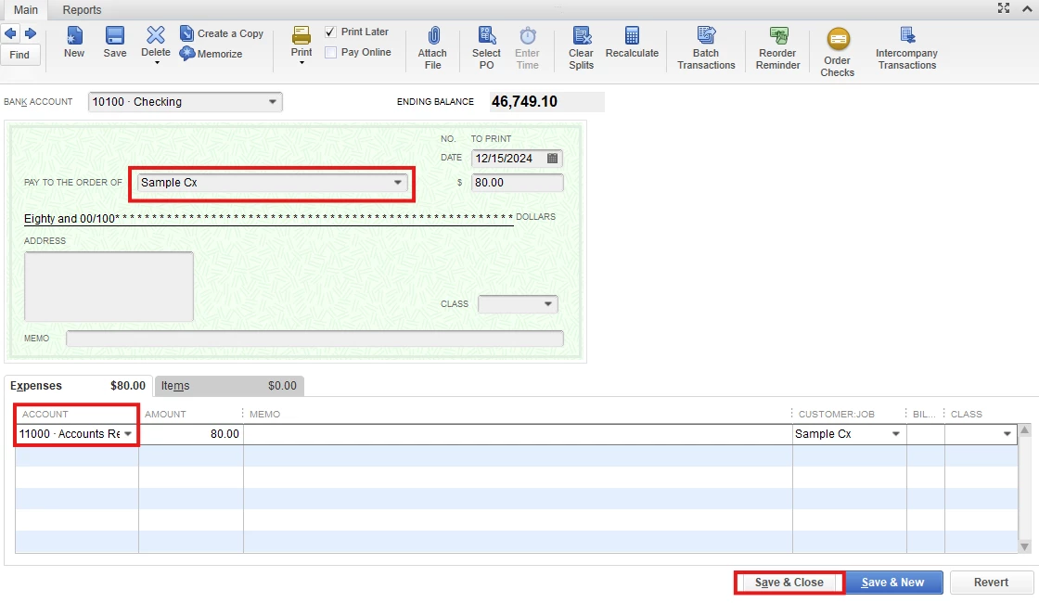Image resolution: width=1039 pixels, height=615 pixels.
Task: Open the date calendar picker
Action: [x=553, y=158]
